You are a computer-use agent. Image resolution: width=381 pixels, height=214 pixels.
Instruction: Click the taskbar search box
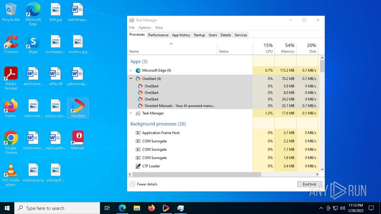tap(57, 208)
